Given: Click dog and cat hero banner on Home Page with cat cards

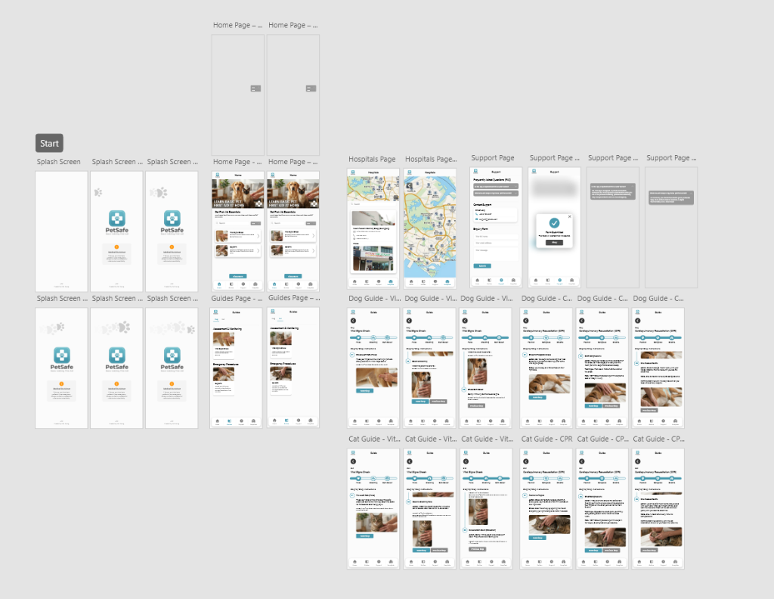Looking at the screenshot, I should coord(293,193).
